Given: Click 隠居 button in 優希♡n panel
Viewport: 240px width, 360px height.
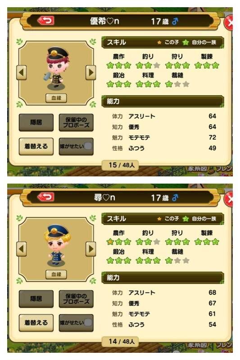Looking at the screenshot, I should (36, 122).
